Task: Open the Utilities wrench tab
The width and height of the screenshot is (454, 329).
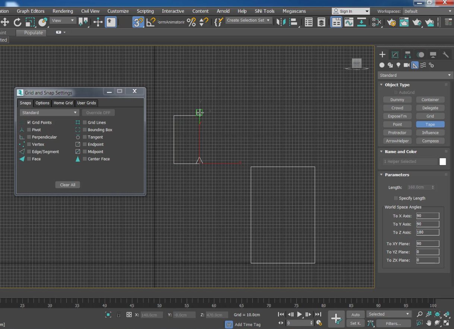Action: pyautogui.click(x=446, y=55)
